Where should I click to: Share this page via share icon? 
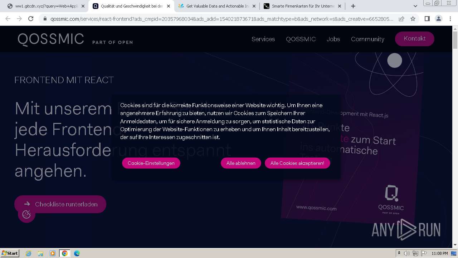coord(401,19)
